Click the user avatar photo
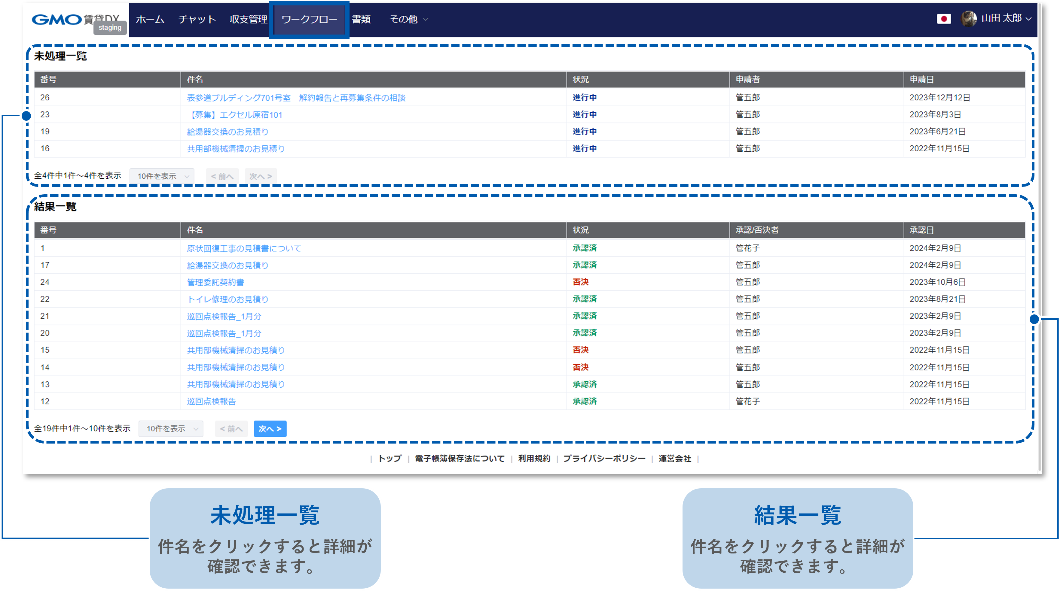This screenshot has width=1060, height=591. point(968,19)
